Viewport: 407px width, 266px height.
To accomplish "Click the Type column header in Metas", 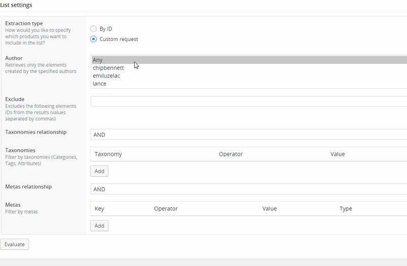I will [346, 209].
